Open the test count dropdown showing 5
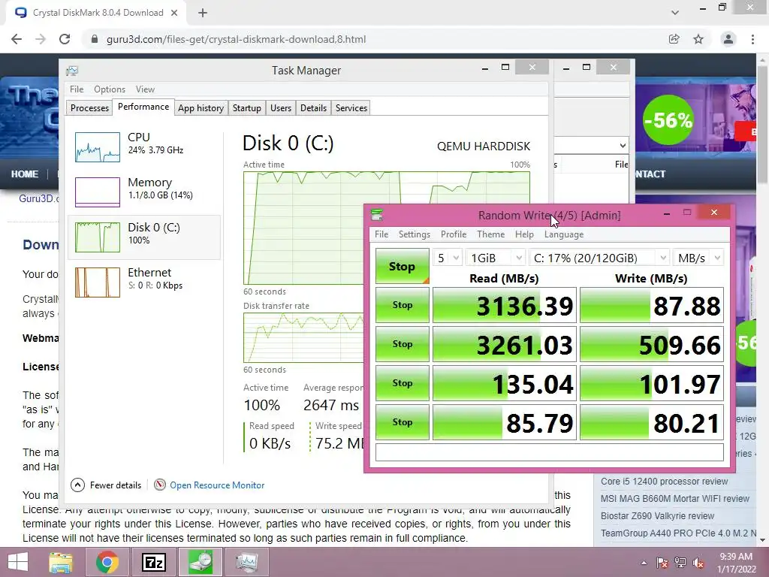The width and height of the screenshot is (769, 577). (447, 258)
